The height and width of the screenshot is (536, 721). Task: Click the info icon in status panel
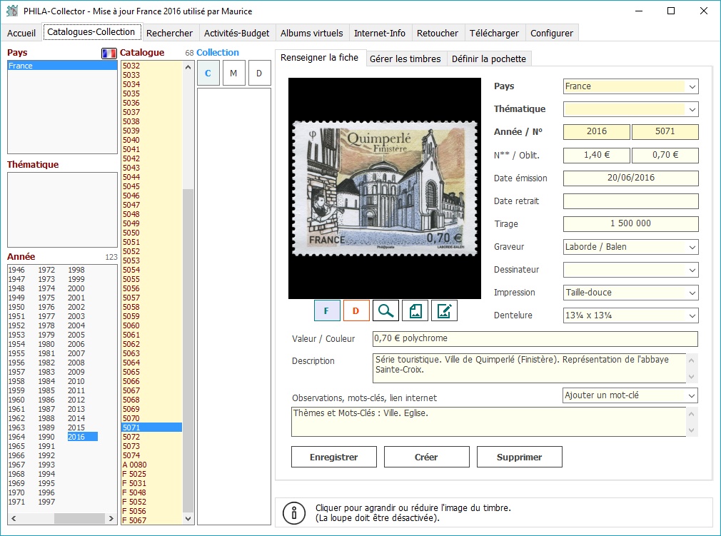pos(294,512)
